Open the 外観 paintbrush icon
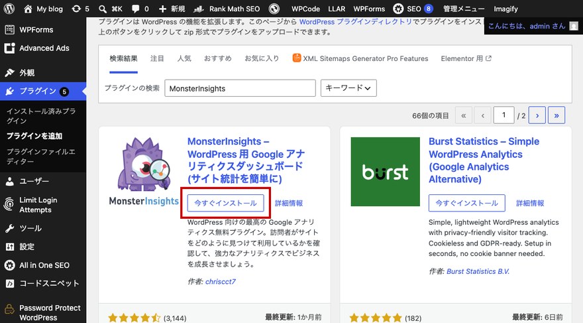The image size is (583, 323). coord(10,72)
